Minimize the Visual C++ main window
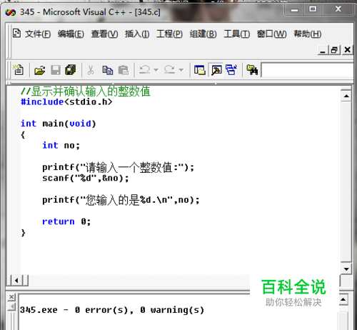Image resolution: width=357 pixels, height=330 pixels. (x=294, y=10)
